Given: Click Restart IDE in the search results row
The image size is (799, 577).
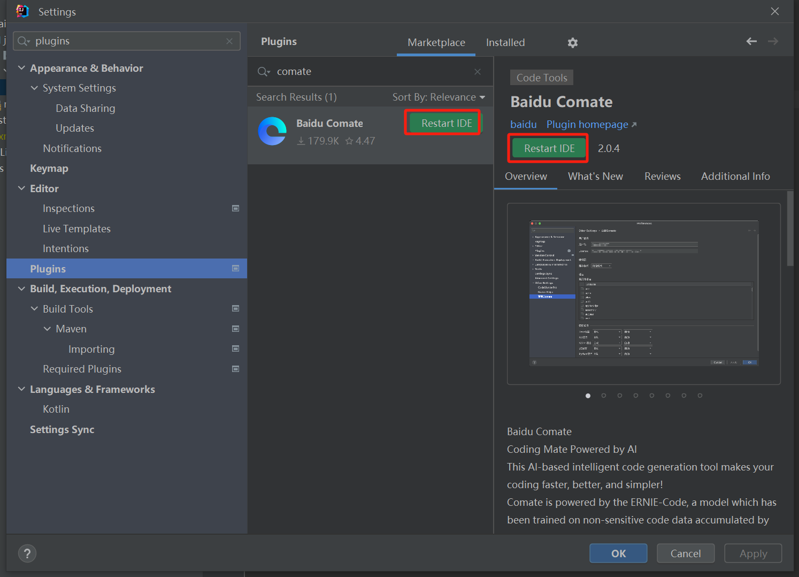Looking at the screenshot, I should tap(446, 123).
